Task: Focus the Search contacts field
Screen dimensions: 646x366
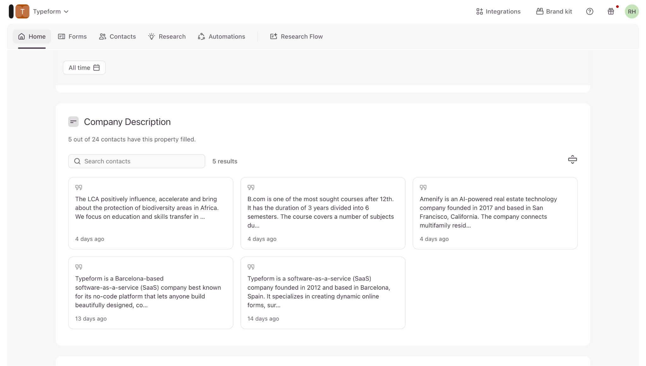Action: (137, 161)
